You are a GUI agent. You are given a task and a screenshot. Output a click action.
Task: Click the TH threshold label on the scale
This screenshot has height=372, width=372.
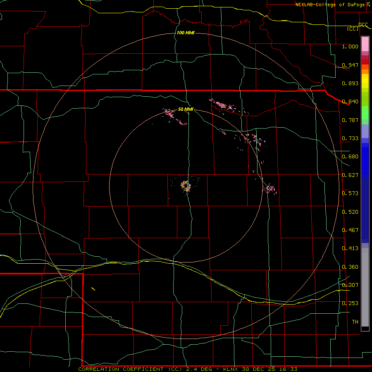[355, 322]
